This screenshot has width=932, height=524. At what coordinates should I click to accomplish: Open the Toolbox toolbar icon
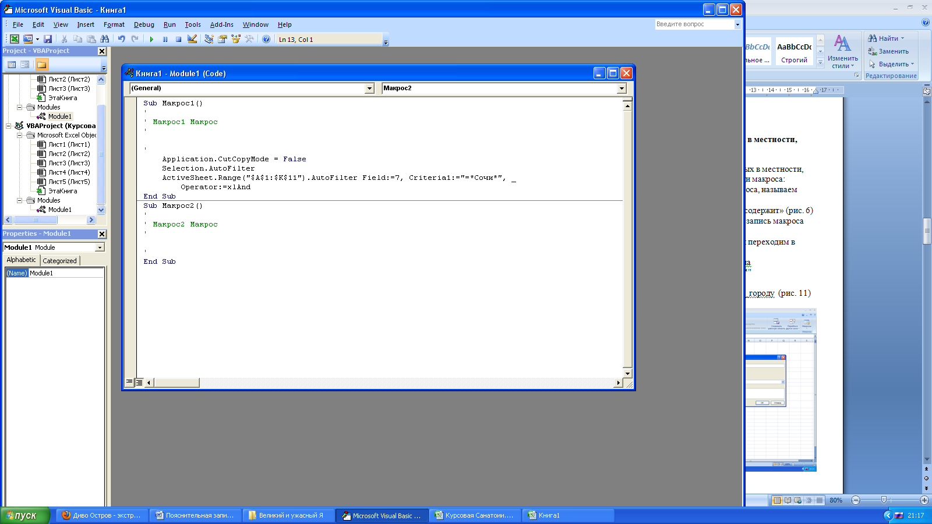[249, 39]
